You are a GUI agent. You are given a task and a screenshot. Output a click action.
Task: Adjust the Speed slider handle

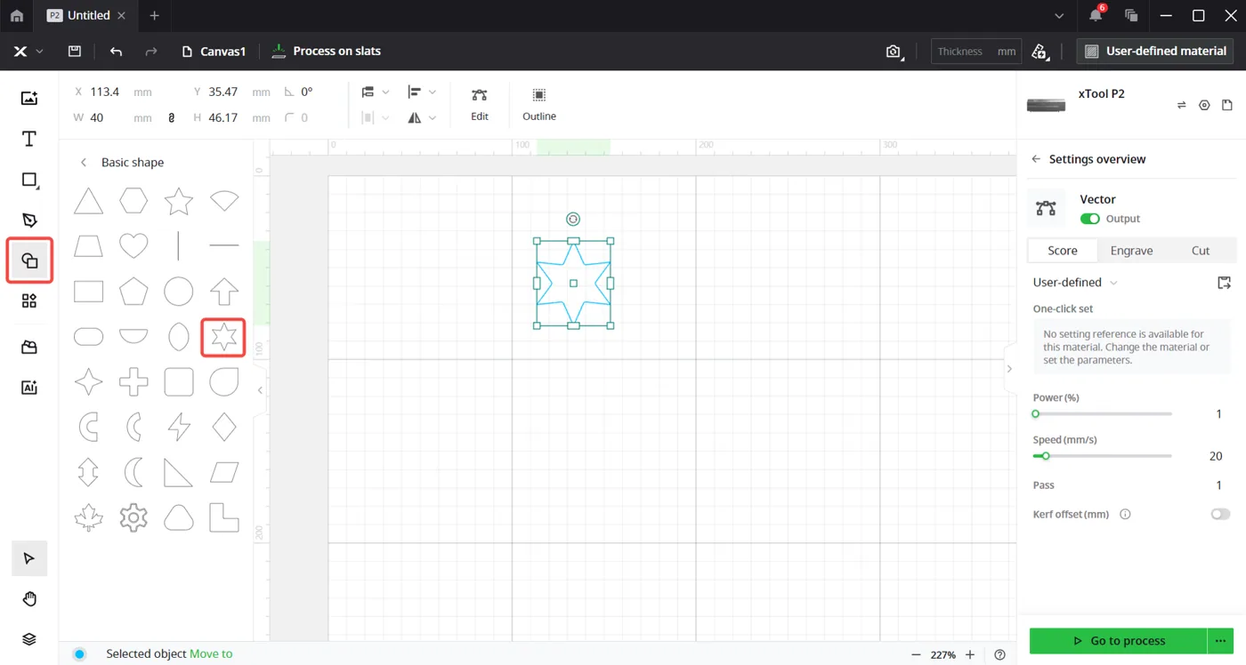(x=1046, y=456)
